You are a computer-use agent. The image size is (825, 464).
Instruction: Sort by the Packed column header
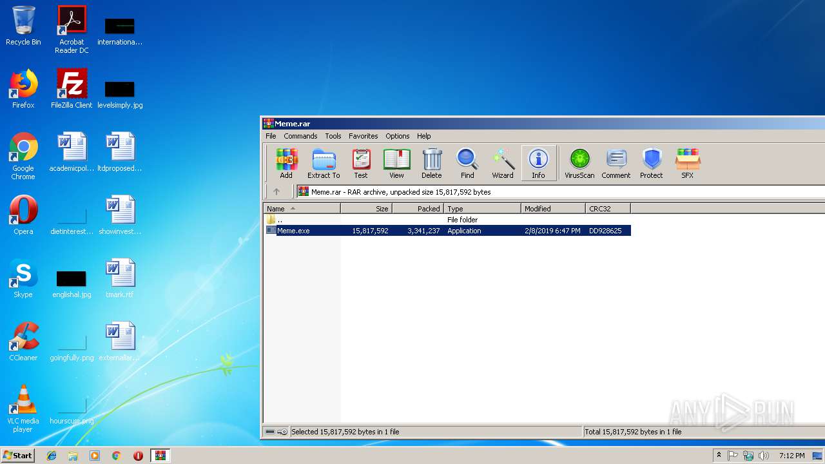(418, 208)
